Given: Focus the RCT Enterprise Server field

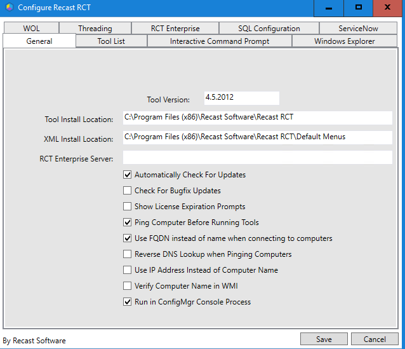Looking at the screenshot, I should pyautogui.click(x=258, y=157).
